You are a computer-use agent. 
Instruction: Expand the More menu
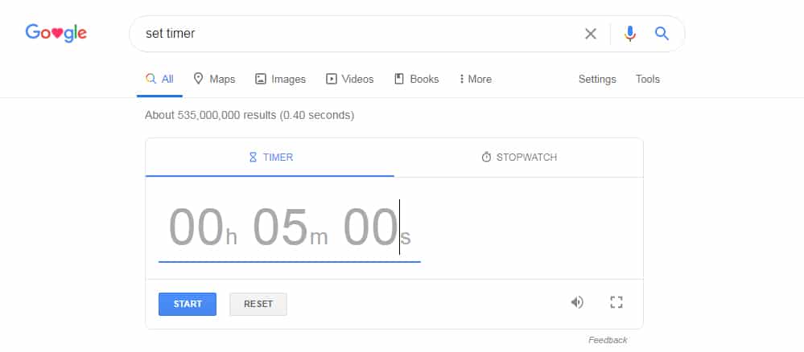pyautogui.click(x=475, y=79)
